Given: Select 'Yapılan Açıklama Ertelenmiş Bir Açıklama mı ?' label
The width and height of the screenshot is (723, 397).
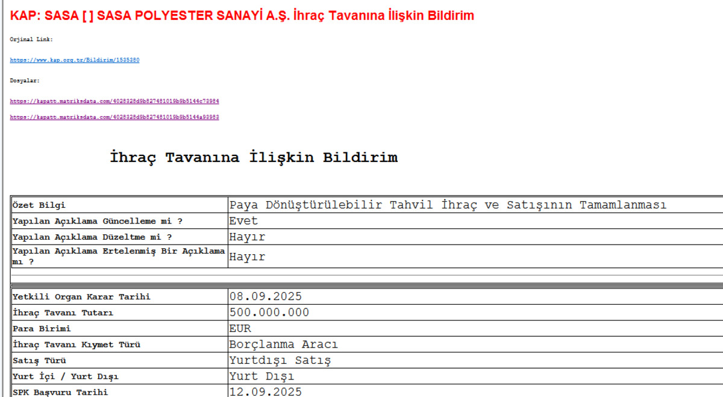Looking at the screenshot, I should (119, 256).
